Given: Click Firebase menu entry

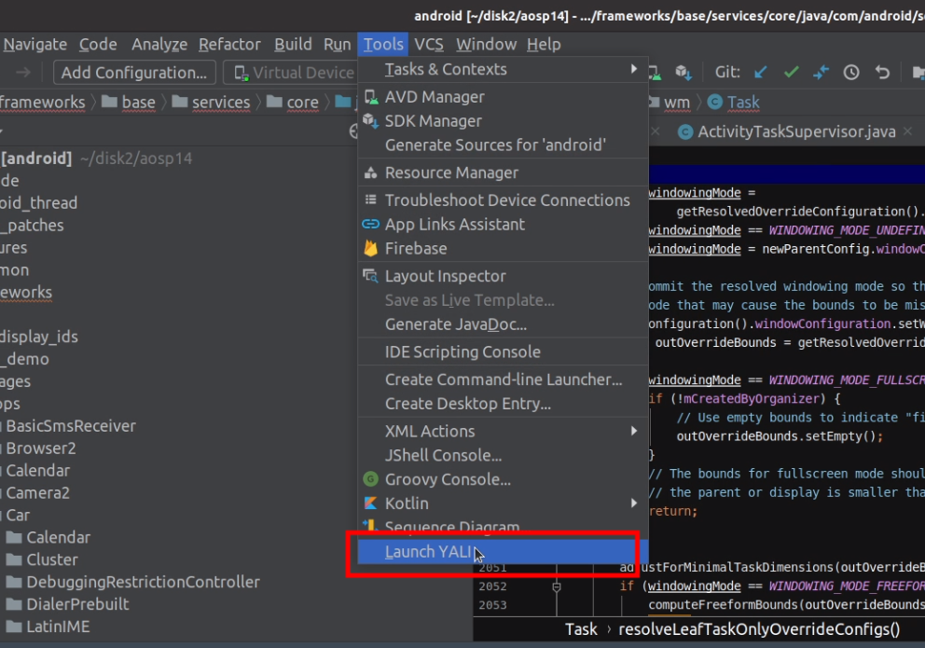Looking at the screenshot, I should pyautogui.click(x=503, y=249).
